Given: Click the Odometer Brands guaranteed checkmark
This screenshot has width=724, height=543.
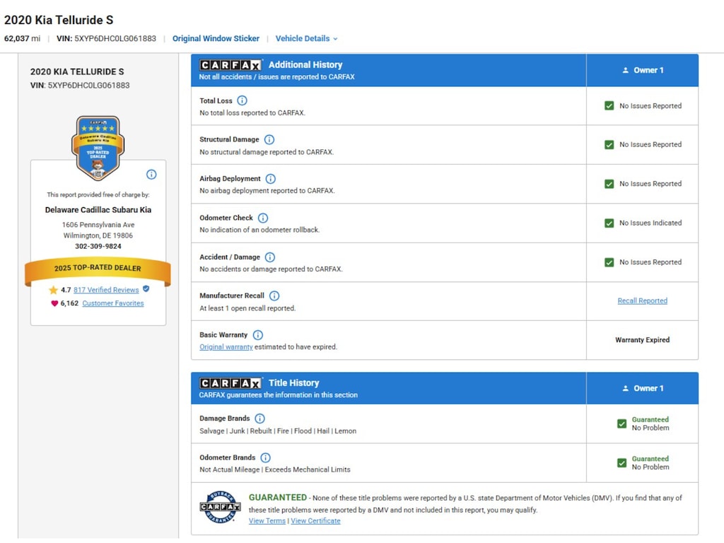Looking at the screenshot, I should click(x=622, y=462).
